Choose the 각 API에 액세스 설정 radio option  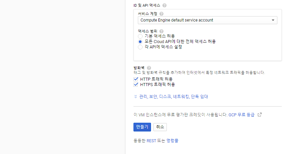coord(140,47)
